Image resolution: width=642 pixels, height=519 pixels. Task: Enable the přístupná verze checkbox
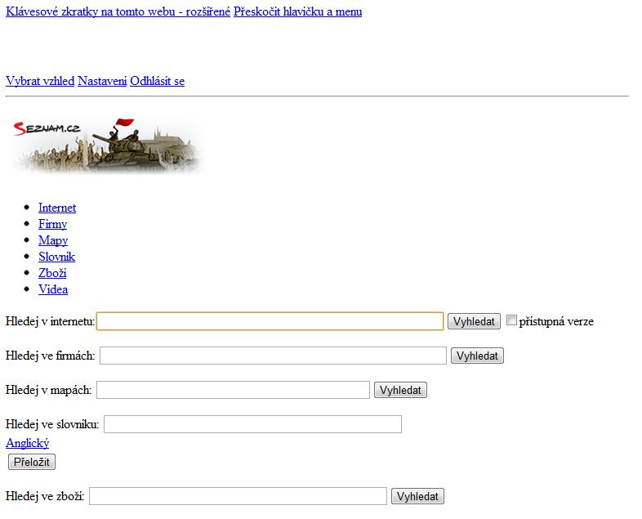[511, 320]
